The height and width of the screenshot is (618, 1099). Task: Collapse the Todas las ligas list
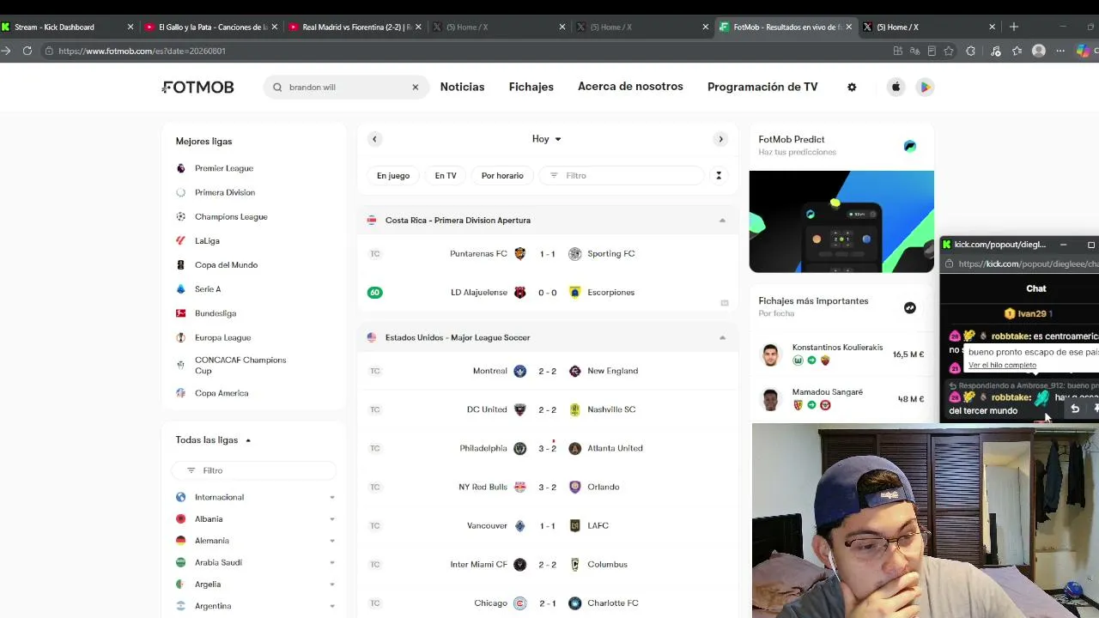213,440
